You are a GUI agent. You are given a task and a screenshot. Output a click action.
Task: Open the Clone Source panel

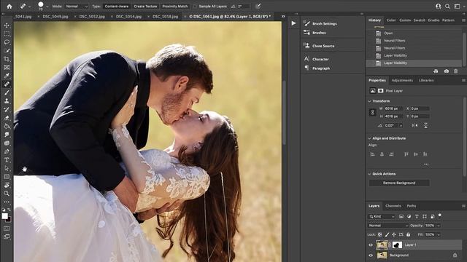click(x=323, y=46)
